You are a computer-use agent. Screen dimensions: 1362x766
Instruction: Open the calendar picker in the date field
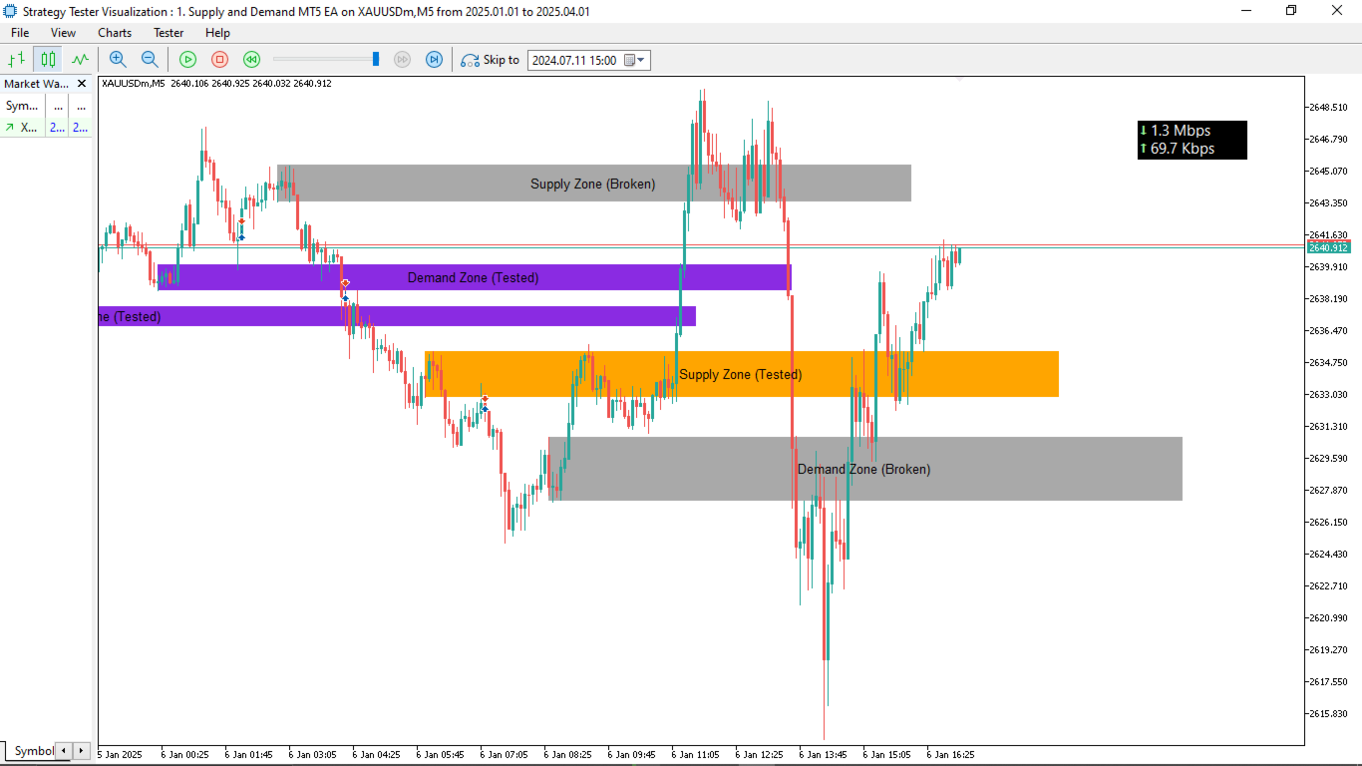click(x=629, y=60)
